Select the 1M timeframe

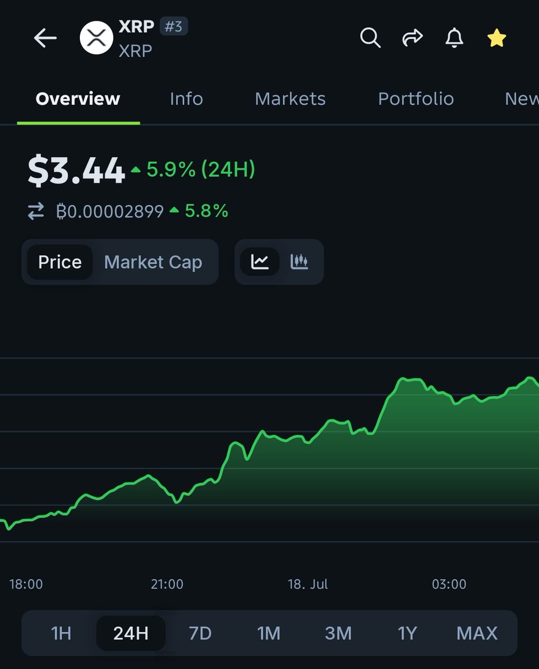click(x=269, y=633)
